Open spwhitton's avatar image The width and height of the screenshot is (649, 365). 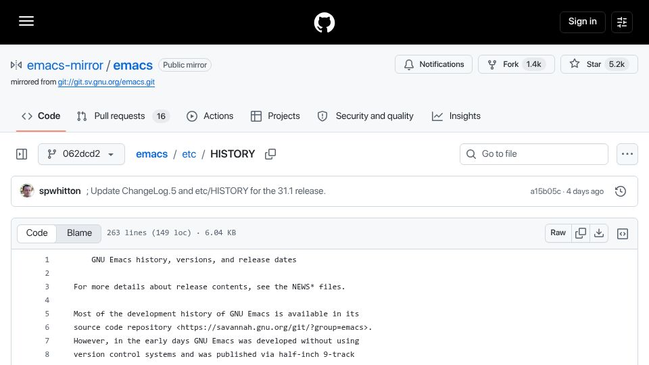[27, 191]
